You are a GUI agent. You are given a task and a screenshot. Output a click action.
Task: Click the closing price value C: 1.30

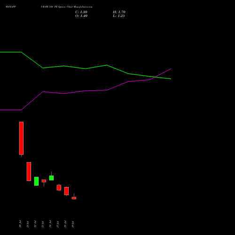81,12
